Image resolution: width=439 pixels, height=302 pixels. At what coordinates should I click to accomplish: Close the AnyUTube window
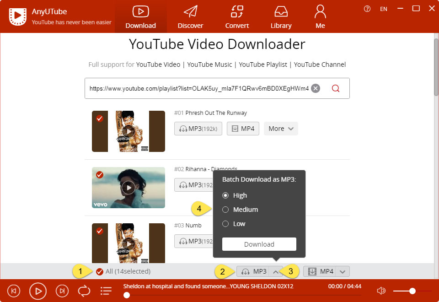[x=432, y=9]
